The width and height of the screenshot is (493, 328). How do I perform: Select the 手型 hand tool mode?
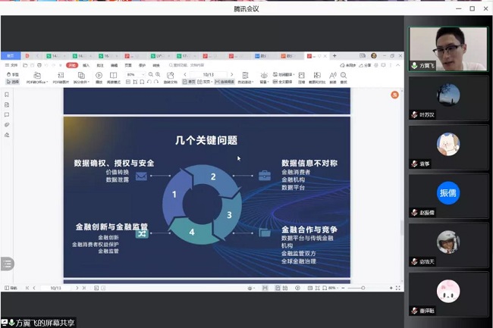[x=13, y=74]
